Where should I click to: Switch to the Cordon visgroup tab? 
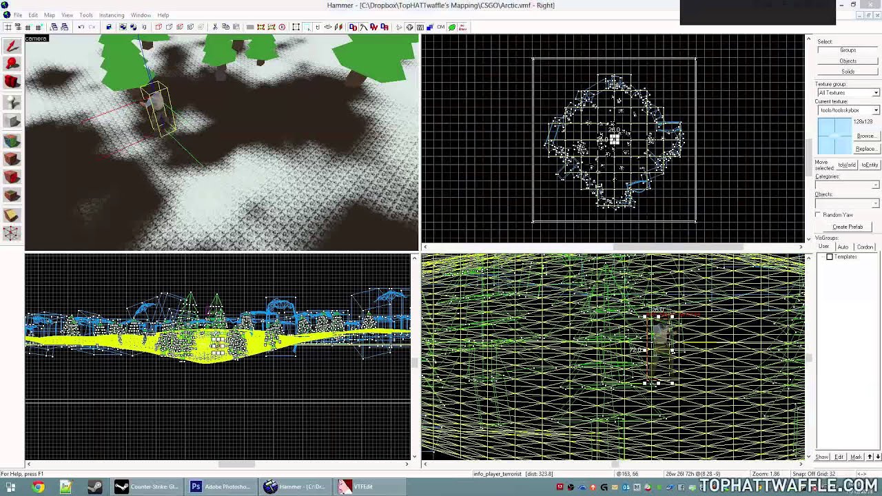(x=865, y=247)
